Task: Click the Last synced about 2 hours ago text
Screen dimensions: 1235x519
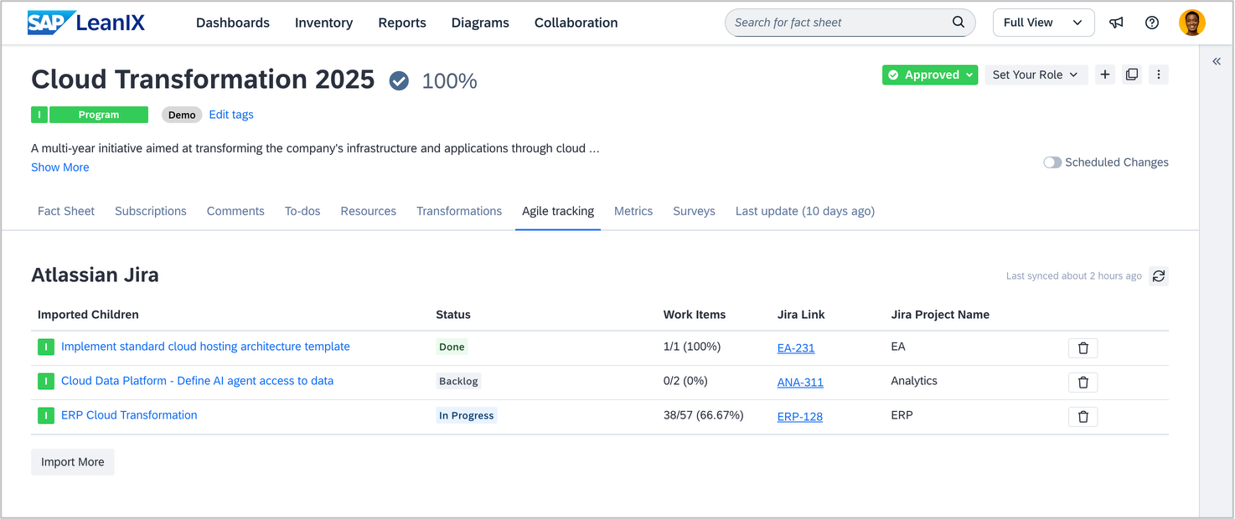Action: click(x=1074, y=276)
